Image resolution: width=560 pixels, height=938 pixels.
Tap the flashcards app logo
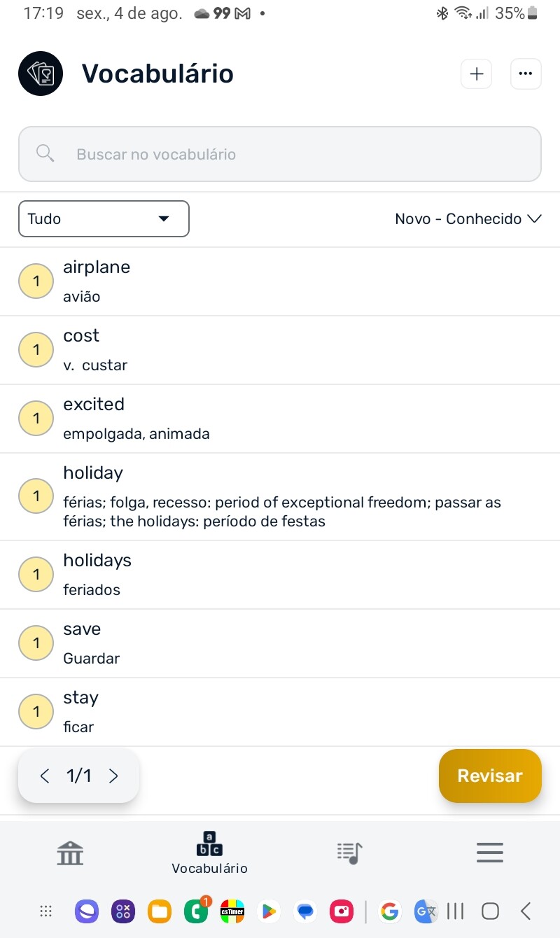point(41,73)
